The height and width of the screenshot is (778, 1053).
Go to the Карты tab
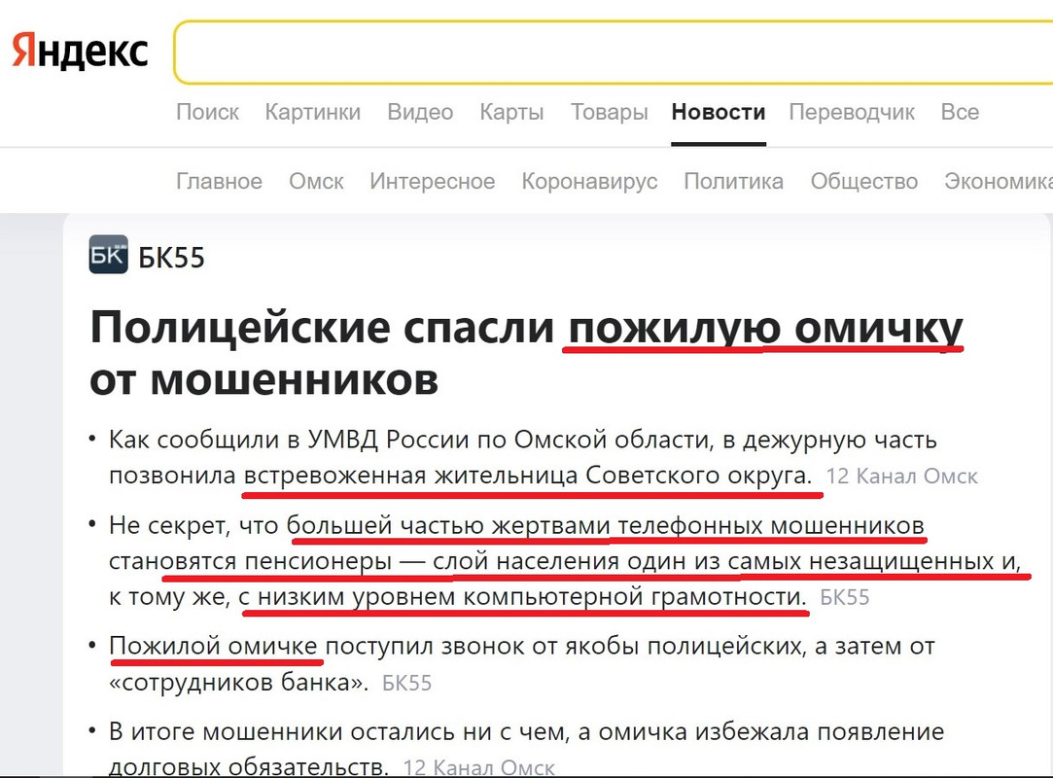[x=511, y=112]
